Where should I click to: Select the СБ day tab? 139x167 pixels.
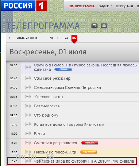66,38
